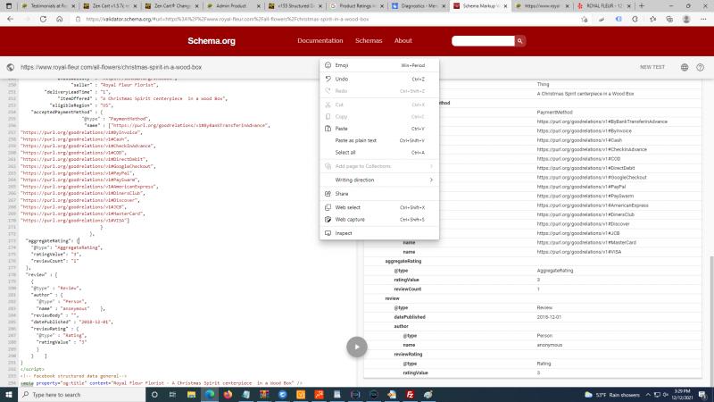This screenshot has height=402, width=714.
Task: Launch Firefox from the taskbar
Action: click(228, 395)
